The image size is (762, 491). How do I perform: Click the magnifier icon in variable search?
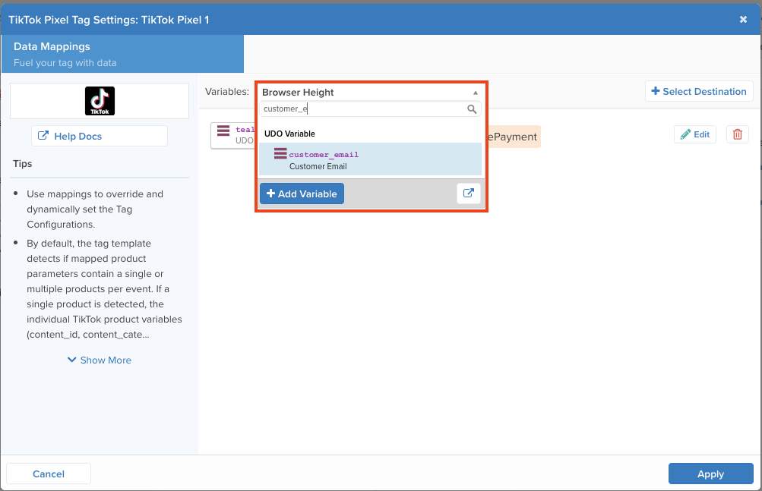coord(472,109)
